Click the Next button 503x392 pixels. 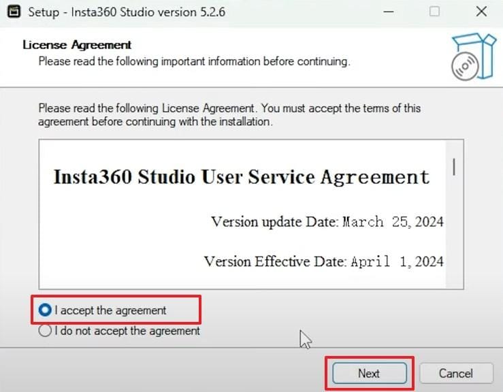tap(369, 373)
